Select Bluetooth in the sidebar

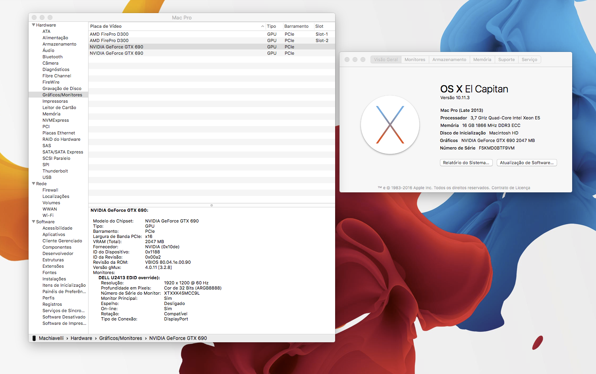[x=52, y=57]
